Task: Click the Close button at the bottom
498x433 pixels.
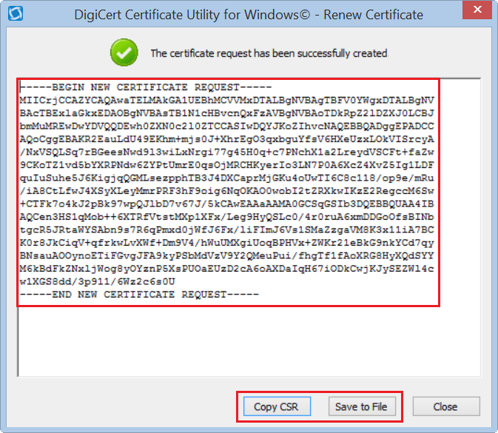Action: tap(445, 406)
